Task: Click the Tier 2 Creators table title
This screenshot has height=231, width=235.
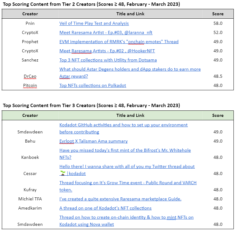Action: pyautogui.click(x=91, y=4)
